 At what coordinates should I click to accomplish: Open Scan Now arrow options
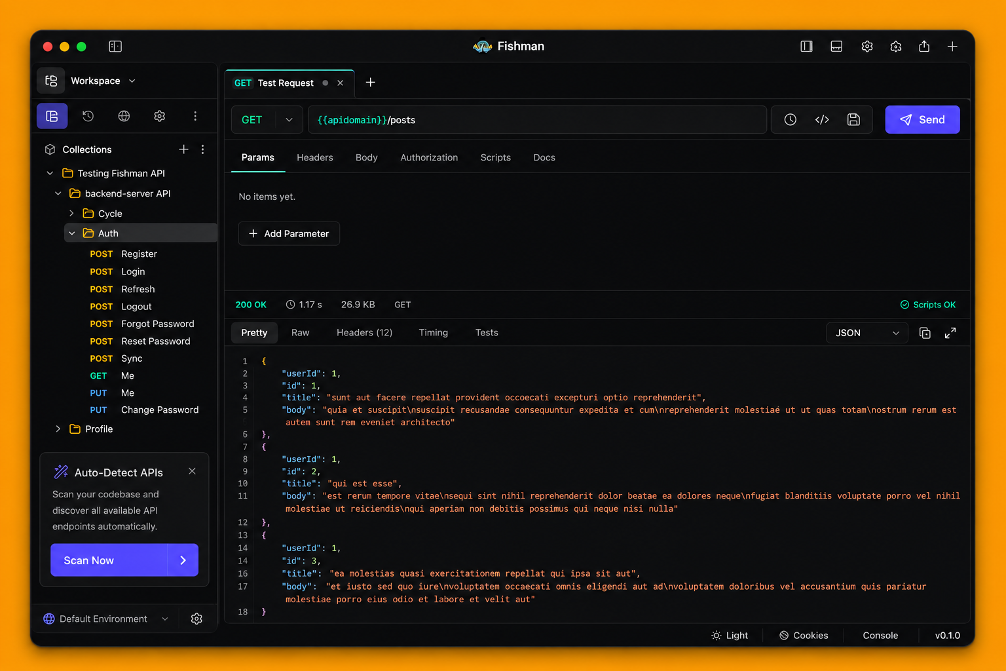click(183, 560)
